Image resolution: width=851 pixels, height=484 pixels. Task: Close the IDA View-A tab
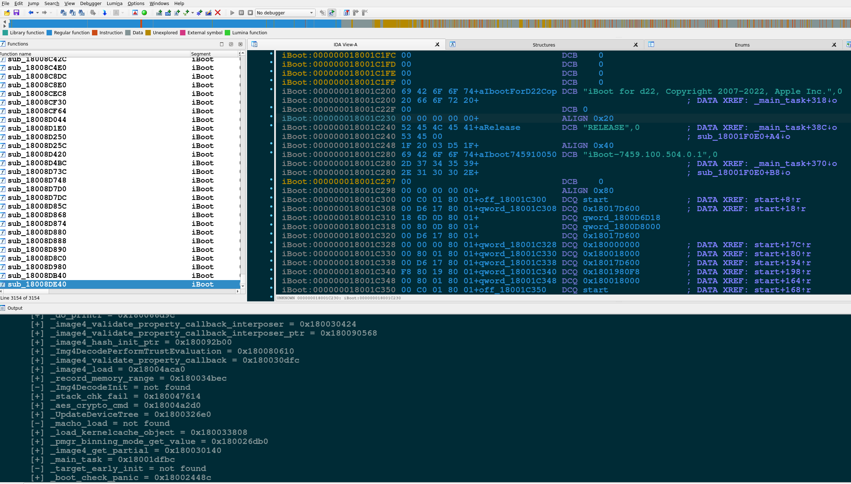(437, 44)
